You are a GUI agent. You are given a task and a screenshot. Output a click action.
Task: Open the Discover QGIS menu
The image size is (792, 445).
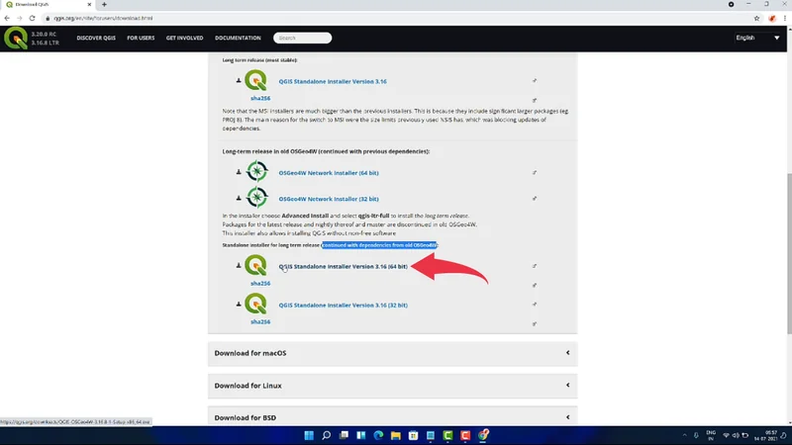tap(98, 38)
